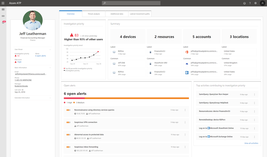The height and width of the screenshot is (157, 267).
Task: Open the help question mark icon
Action: click(250, 3)
